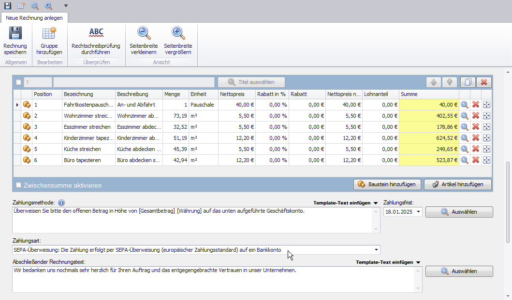The height and width of the screenshot is (300, 512).
Task: Open details magnifier for Küche streichen row
Action: 465,149
